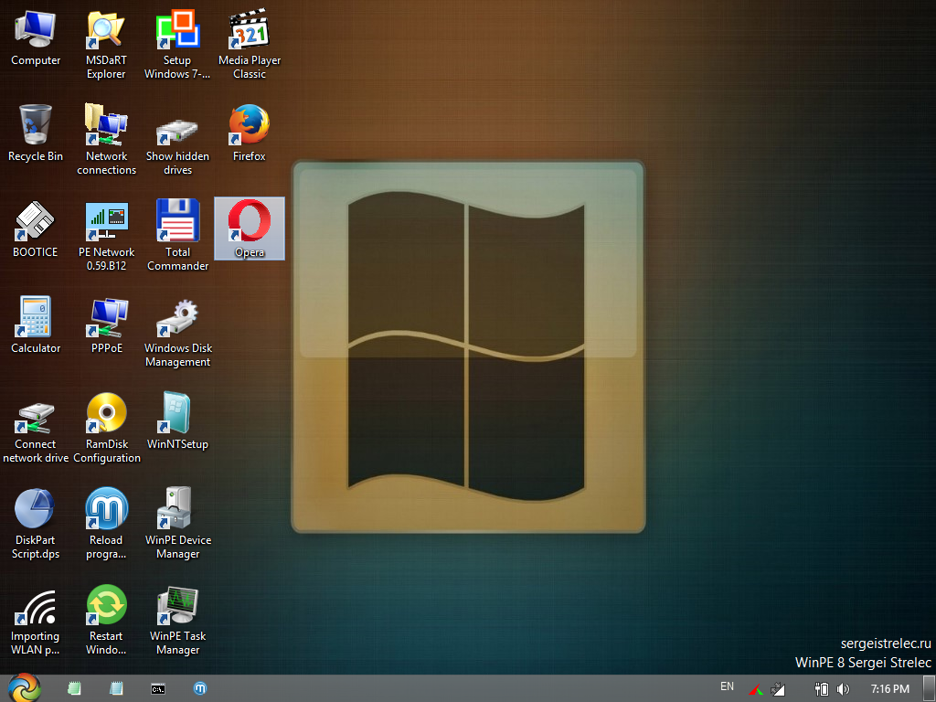Open the Start menu orb
This screenshot has height=702, width=936.
[x=25, y=687]
